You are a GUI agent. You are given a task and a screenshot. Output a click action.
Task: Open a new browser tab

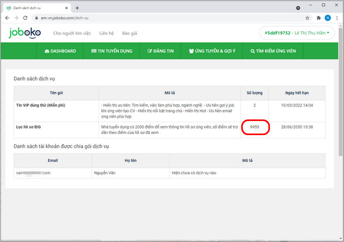77,8
